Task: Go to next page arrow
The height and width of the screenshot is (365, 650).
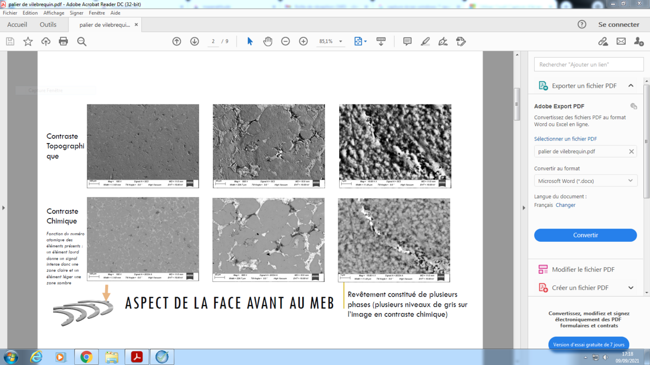Action: (194, 42)
